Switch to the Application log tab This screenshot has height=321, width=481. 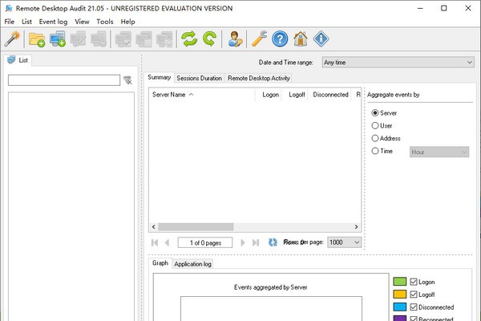192,264
